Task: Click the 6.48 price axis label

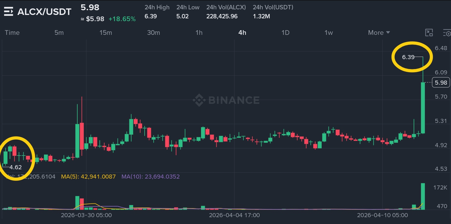Action: (x=441, y=48)
